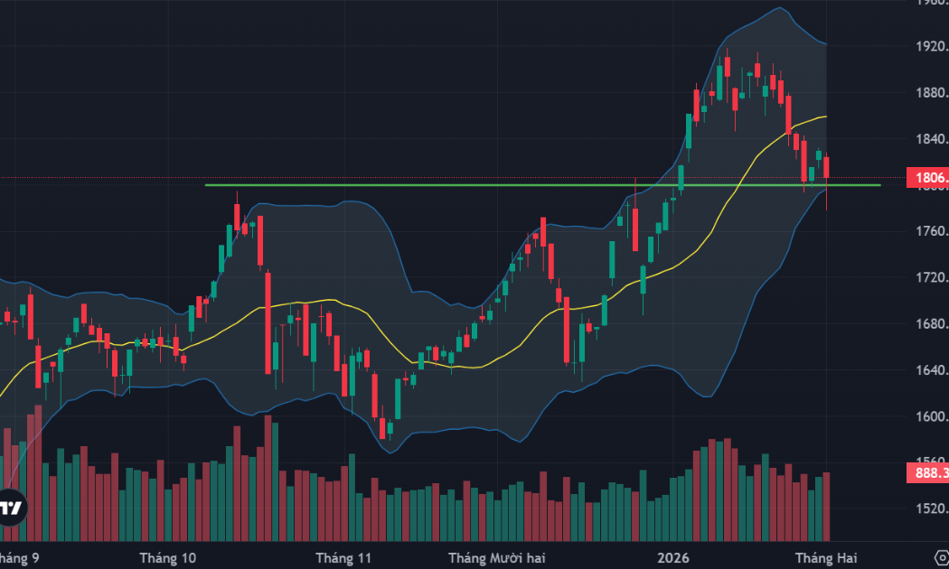Click the "2026" time axis label

pyautogui.click(x=673, y=557)
